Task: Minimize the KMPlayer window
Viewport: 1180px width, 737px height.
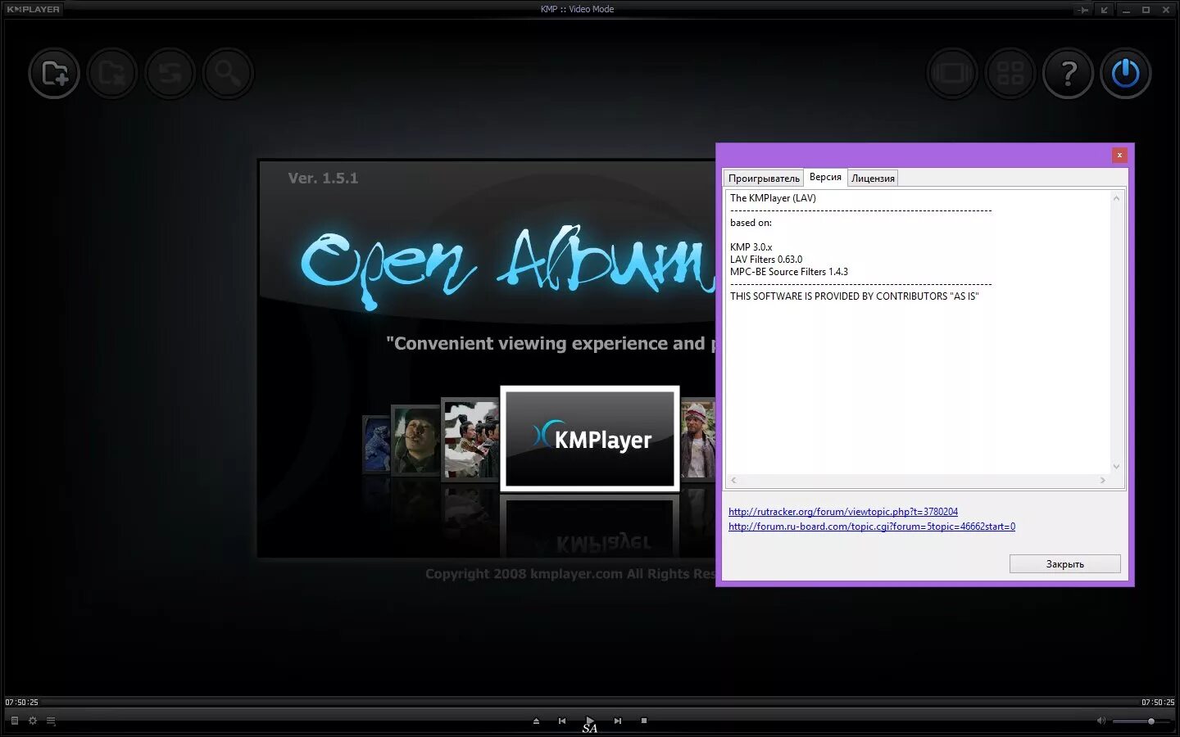Action: [1126, 10]
